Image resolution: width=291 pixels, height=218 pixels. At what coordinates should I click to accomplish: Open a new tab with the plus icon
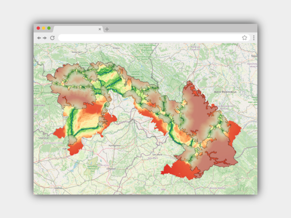(x=107, y=29)
